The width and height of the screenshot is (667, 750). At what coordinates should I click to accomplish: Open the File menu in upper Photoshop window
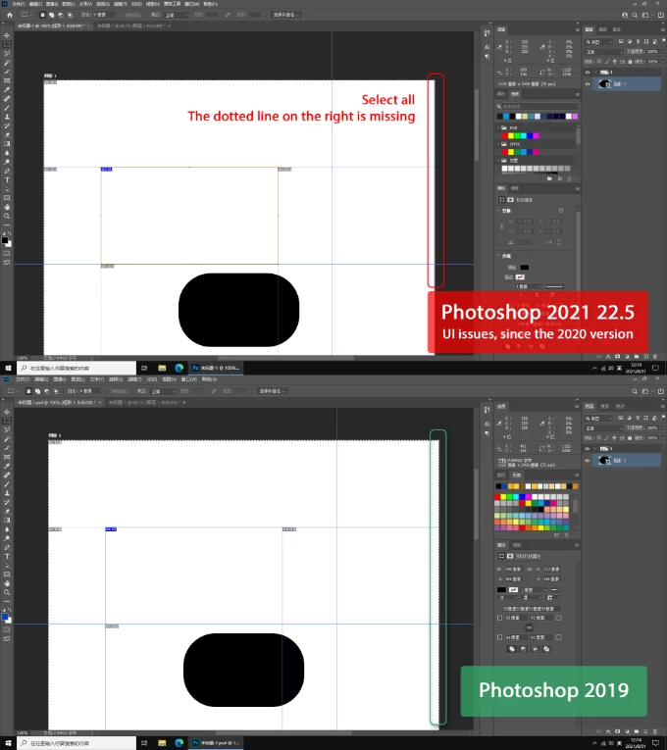pos(19,4)
